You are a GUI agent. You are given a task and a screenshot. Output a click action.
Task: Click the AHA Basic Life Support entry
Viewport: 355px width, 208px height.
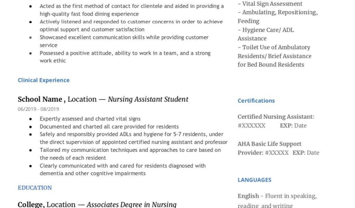pos(269,144)
